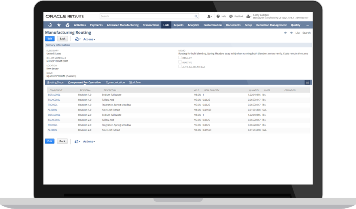The image size is (356, 209).
Task: Open the List link
Action: (x=297, y=33)
